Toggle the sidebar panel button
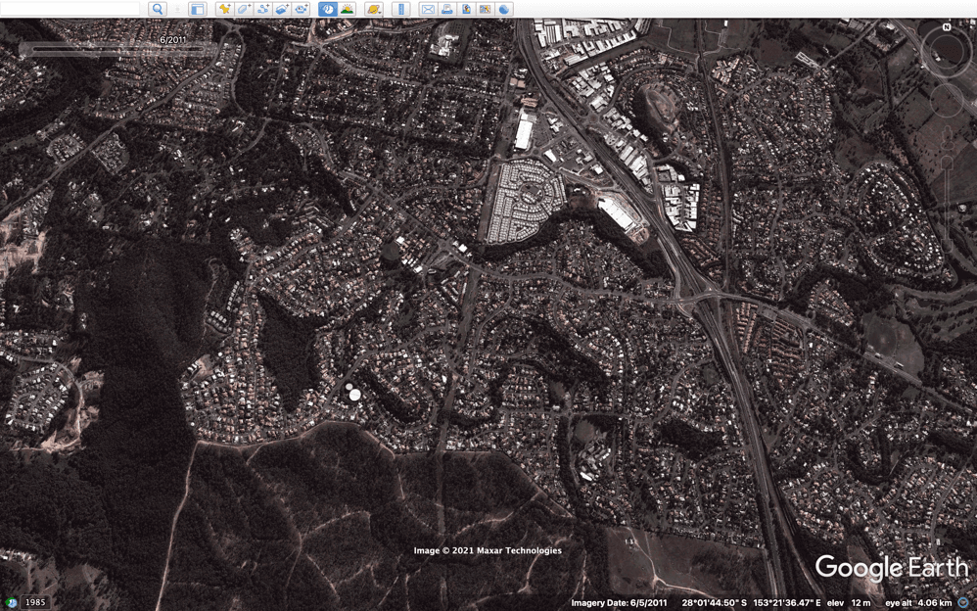977x611 pixels. [x=197, y=9]
